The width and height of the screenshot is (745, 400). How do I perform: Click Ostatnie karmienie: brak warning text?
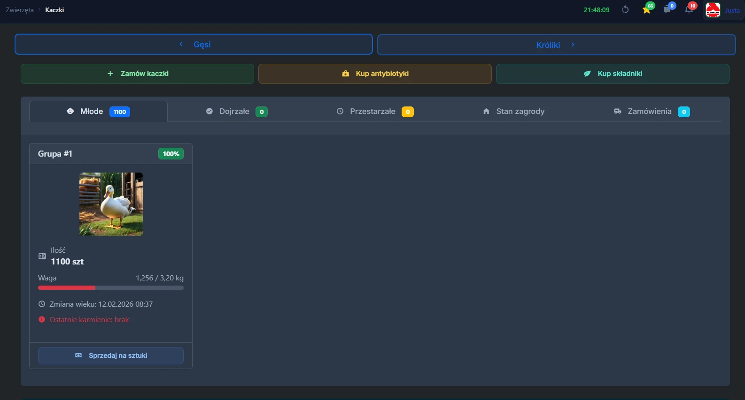89,319
